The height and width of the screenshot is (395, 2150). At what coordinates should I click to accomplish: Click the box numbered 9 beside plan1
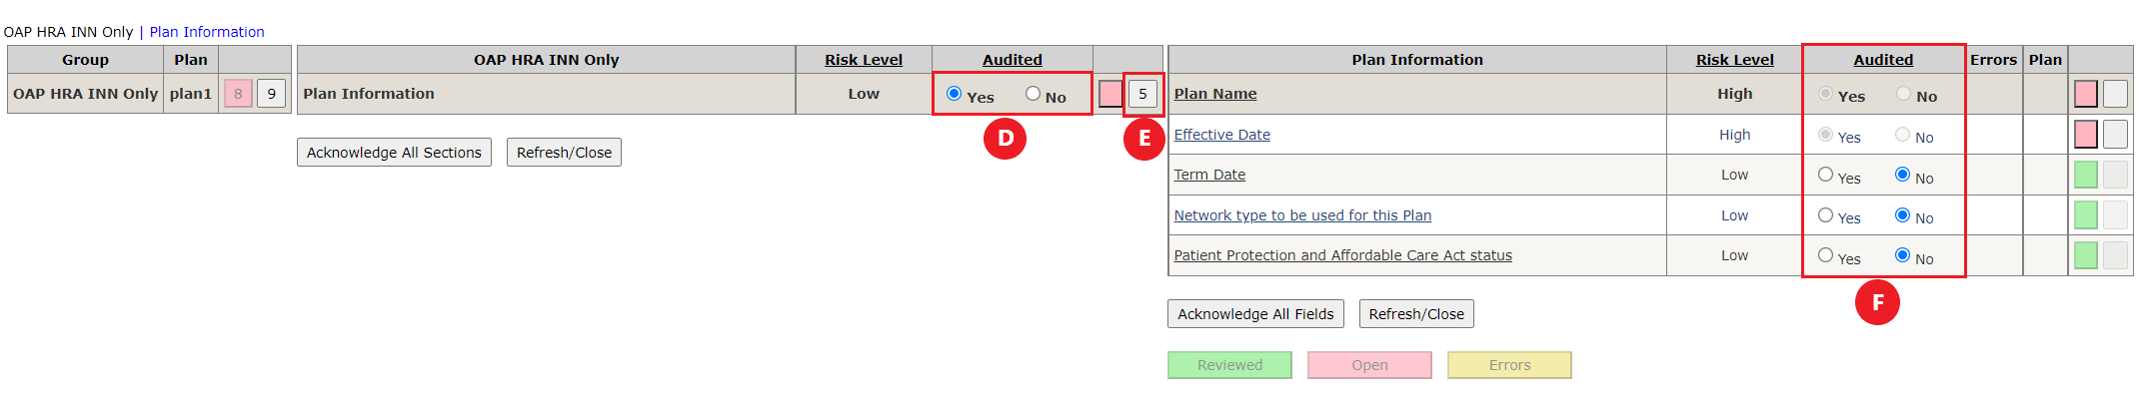(x=271, y=94)
